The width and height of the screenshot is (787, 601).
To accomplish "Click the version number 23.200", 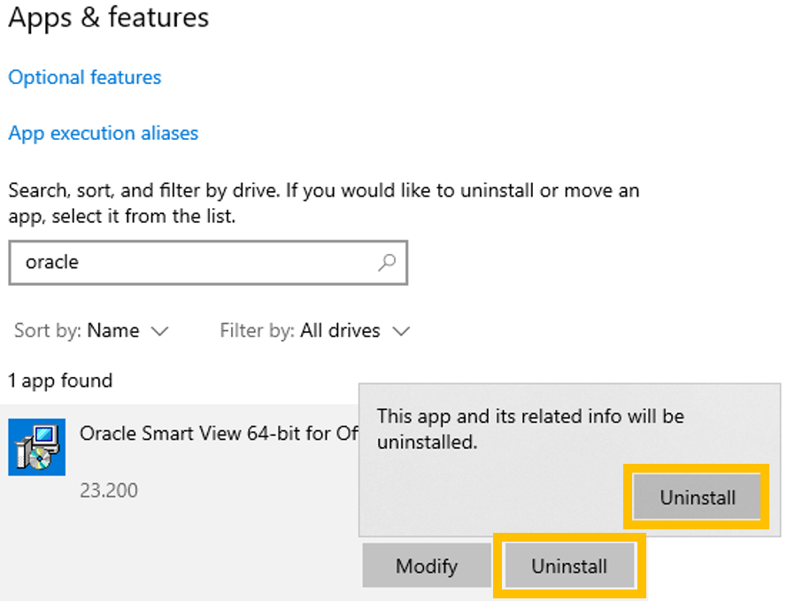I will click(x=108, y=489).
